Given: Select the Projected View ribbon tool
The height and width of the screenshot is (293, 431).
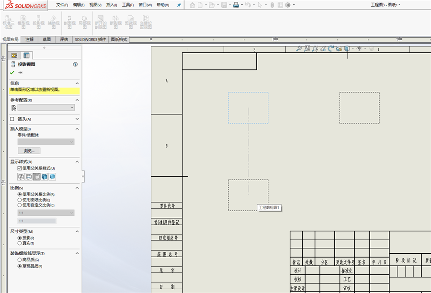Looking at the screenshot, I should point(38,22).
